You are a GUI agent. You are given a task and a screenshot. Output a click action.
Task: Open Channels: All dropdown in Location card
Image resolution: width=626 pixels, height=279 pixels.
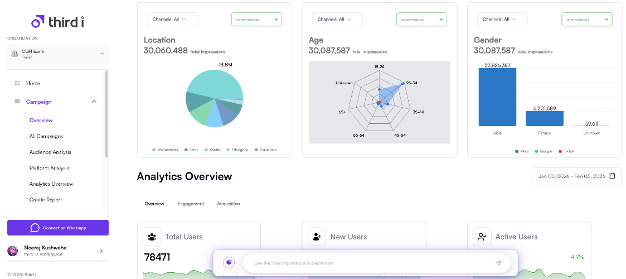pyautogui.click(x=172, y=19)
